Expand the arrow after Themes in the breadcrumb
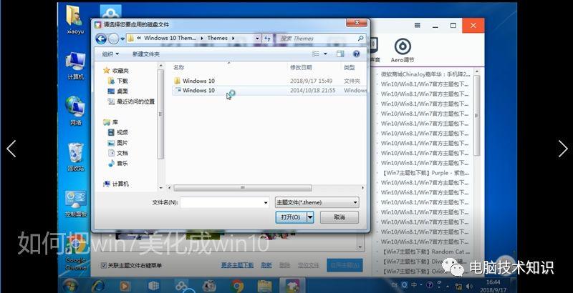 (x=233, y=39)
